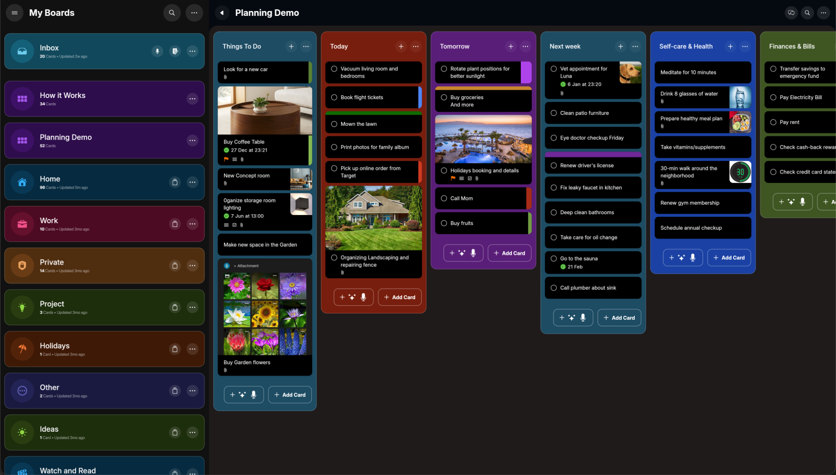Open the note editor icon on Inbox board

coord(175,51)
